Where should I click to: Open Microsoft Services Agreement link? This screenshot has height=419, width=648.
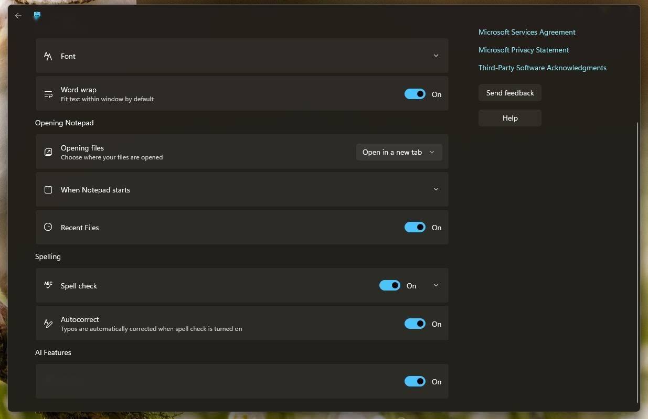tap(527, 32)
